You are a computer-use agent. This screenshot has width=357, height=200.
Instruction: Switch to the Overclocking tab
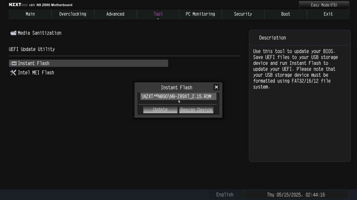pyautogui.click(x=73, y=14)
